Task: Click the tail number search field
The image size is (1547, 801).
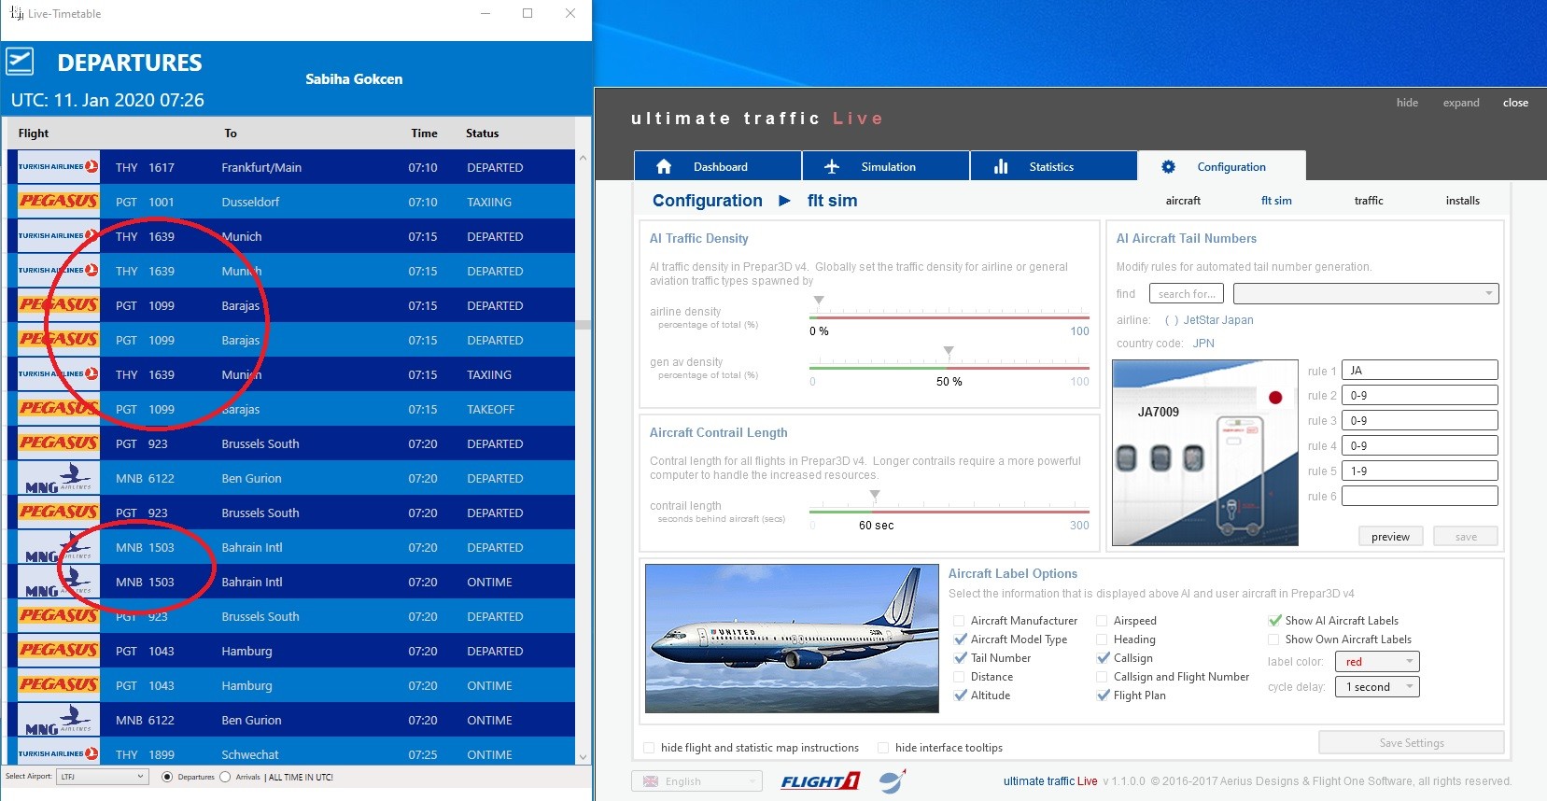Action: [x=1187, y=294]
